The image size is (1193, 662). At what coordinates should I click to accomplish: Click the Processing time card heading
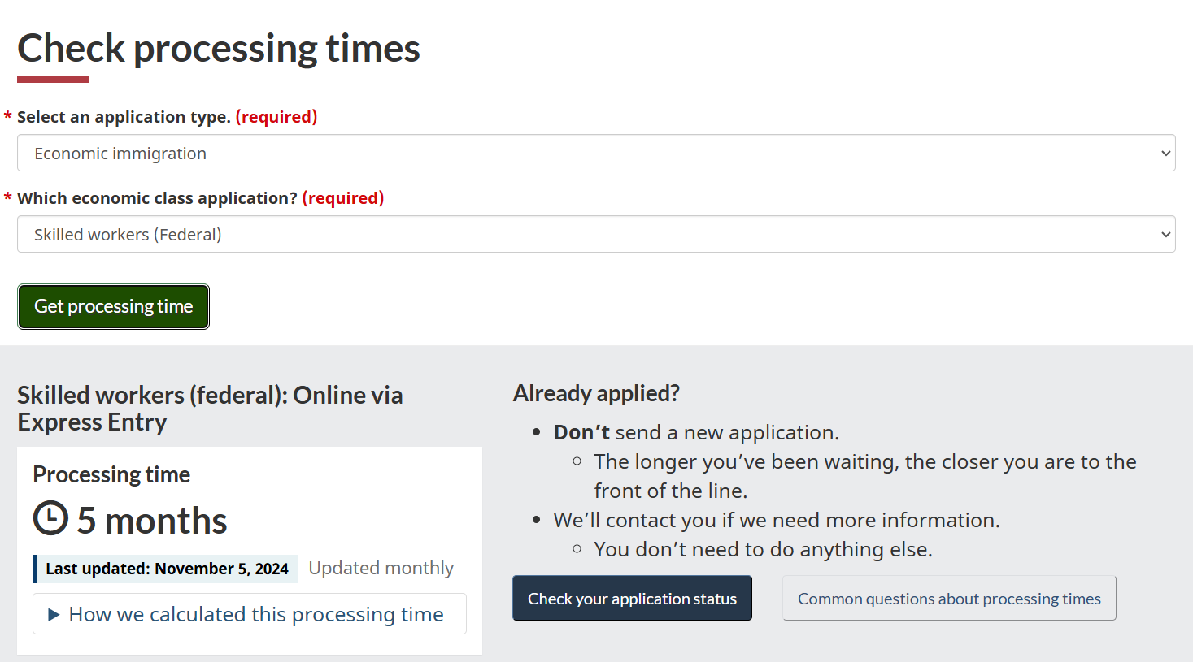(x=111, y=474)
